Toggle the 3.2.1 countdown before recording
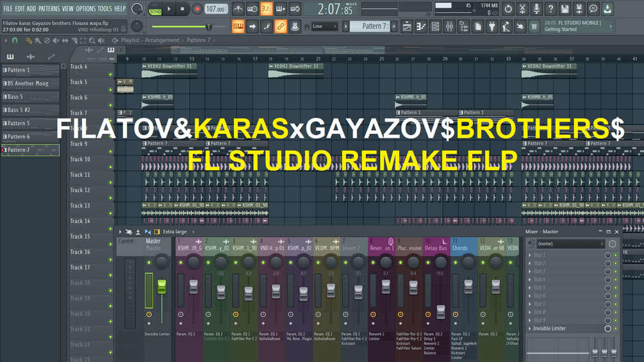 click(267, 9)
